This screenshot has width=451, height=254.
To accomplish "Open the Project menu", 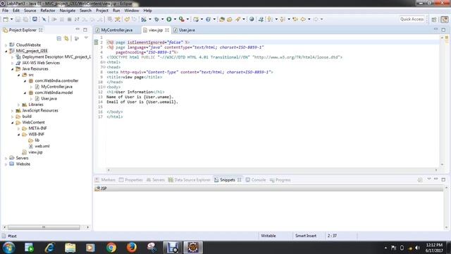I will click(101, 11).
